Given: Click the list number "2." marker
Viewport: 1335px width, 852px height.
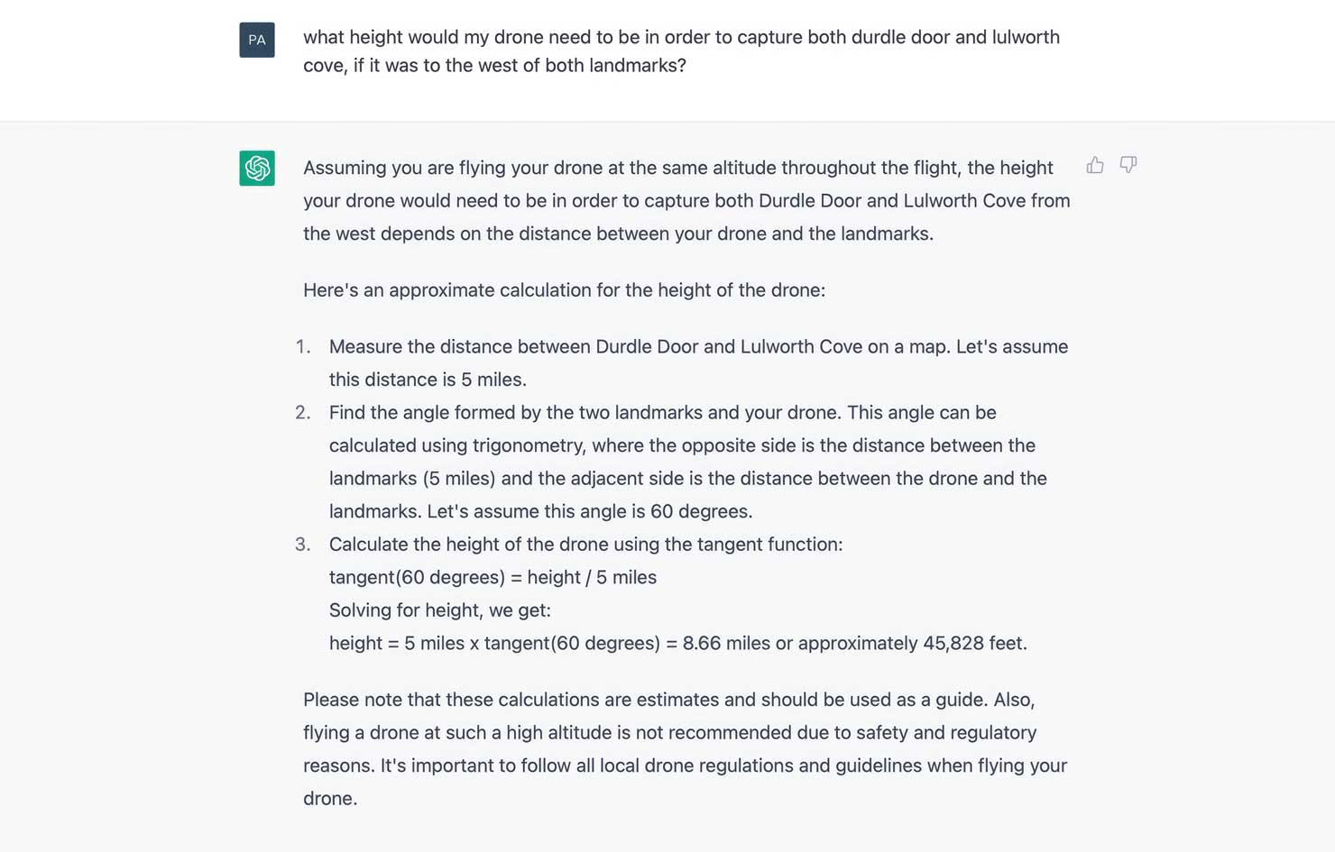Looking at the screenshot, I should coord(303,413).
